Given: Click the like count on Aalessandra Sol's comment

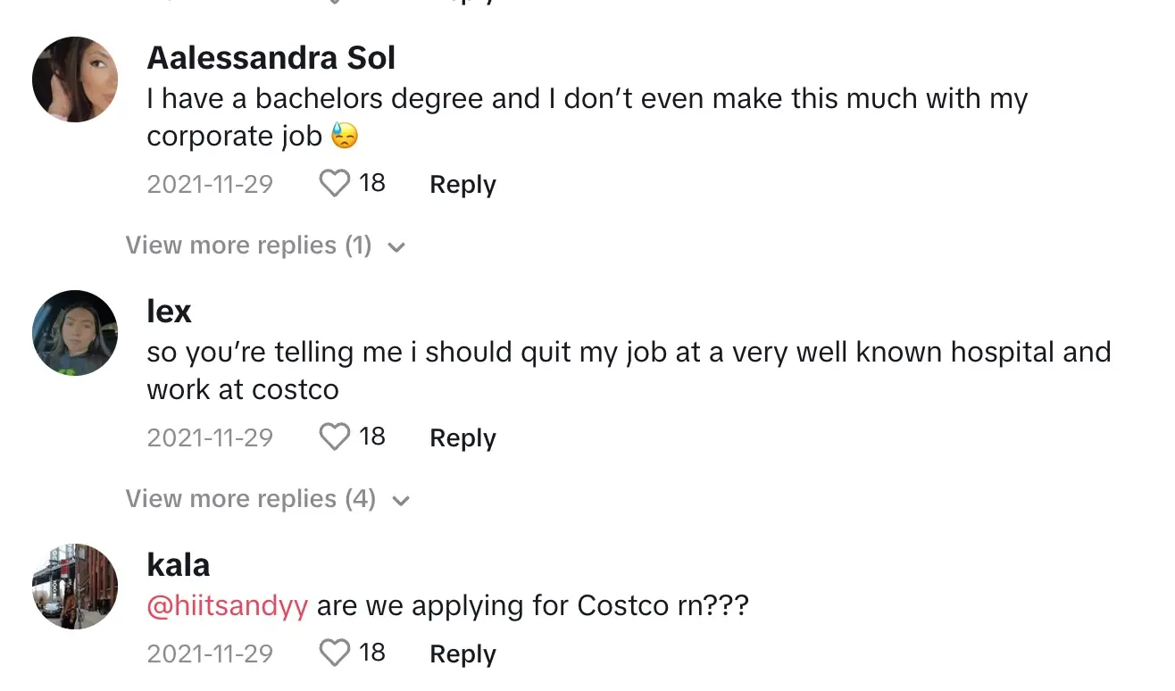Looking at the screenshot, I should [x=371, y=183].
